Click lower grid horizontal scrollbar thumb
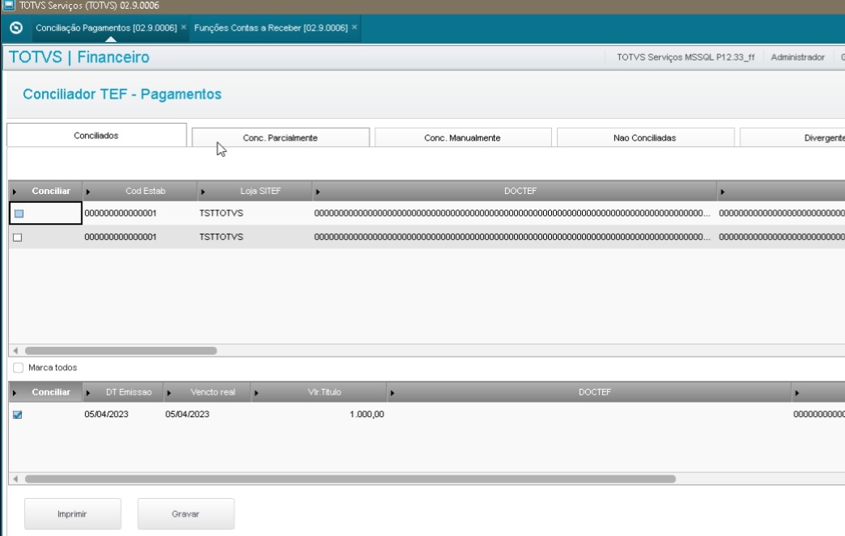Screen dimensions: 845x536 350,479
